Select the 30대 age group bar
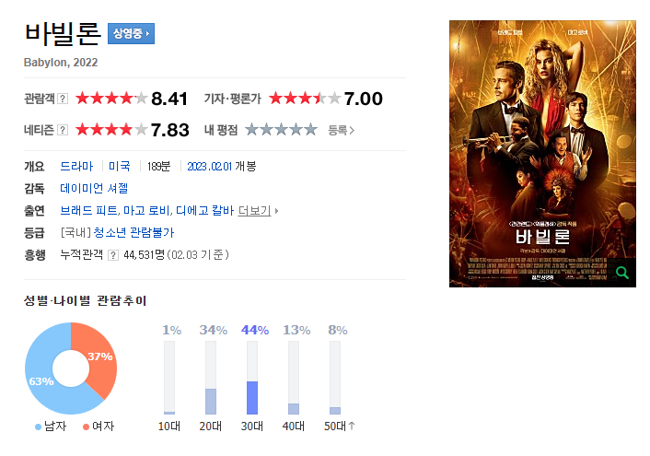 click(252, 378)
